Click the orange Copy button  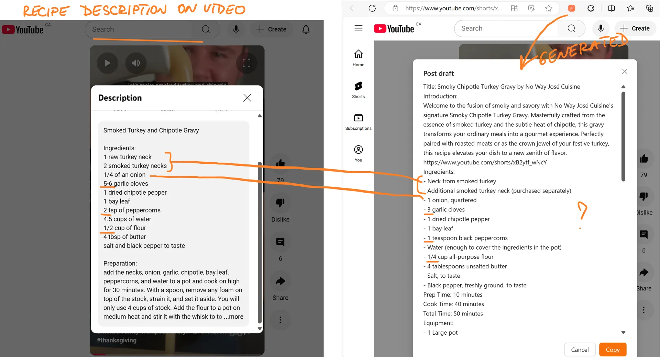click(x=613, y=349)
